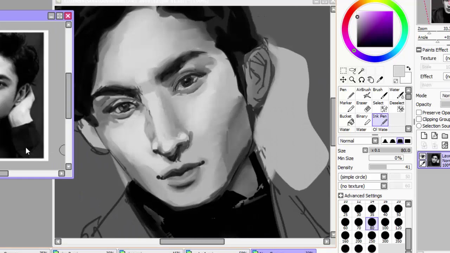
Task: Click the lasso selection tool
Action: tap(352, 71)
